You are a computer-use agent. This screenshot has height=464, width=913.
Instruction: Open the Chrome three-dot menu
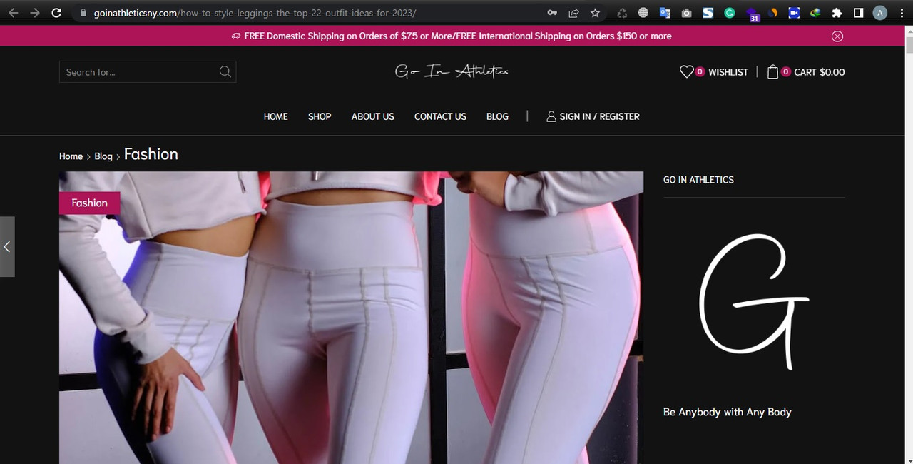tap(902, 13)
